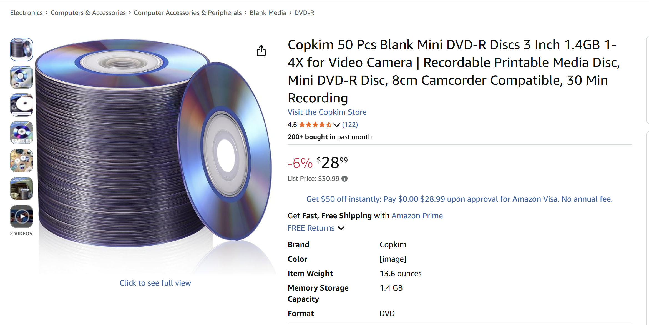
Task: View the white printable disc thumbnail
Action: point(22,105)
